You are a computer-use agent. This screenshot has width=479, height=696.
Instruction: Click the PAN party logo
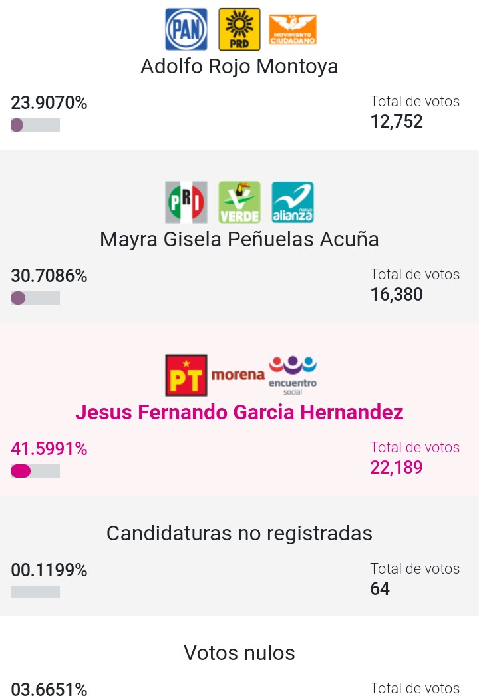pos(186,29)
